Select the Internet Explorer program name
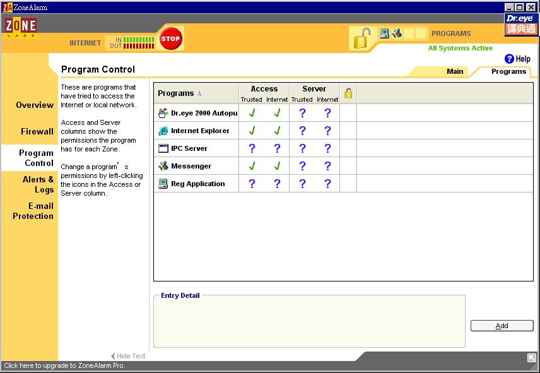The height and width of the screenshot is (373, 540). pyautogui.click(x=200, y=131)
